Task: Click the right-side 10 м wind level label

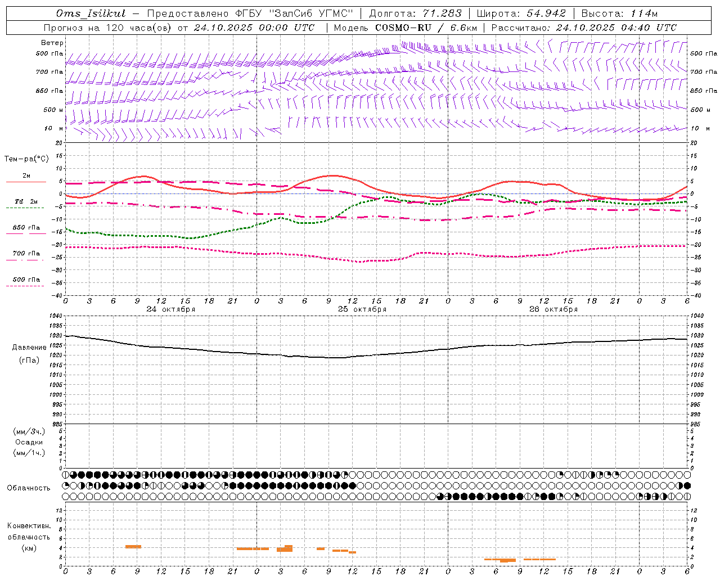Action: click(x=700, y=128)
